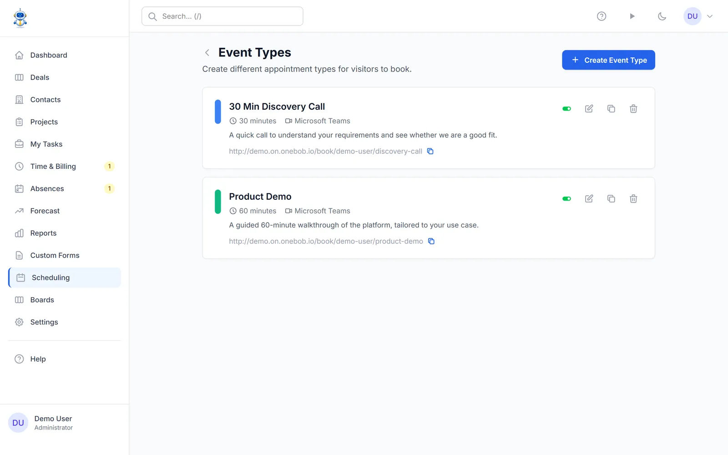Viewport: 728px width, 455px height.
Task: Click the robot logo icon
Action: pyautogui.click(x=20, y=18)
